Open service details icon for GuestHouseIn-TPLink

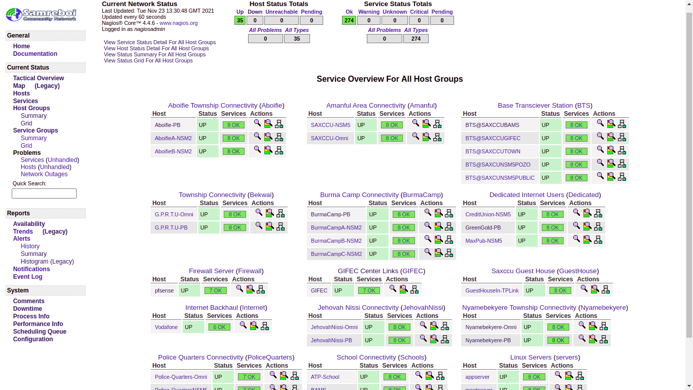(595, 289)
